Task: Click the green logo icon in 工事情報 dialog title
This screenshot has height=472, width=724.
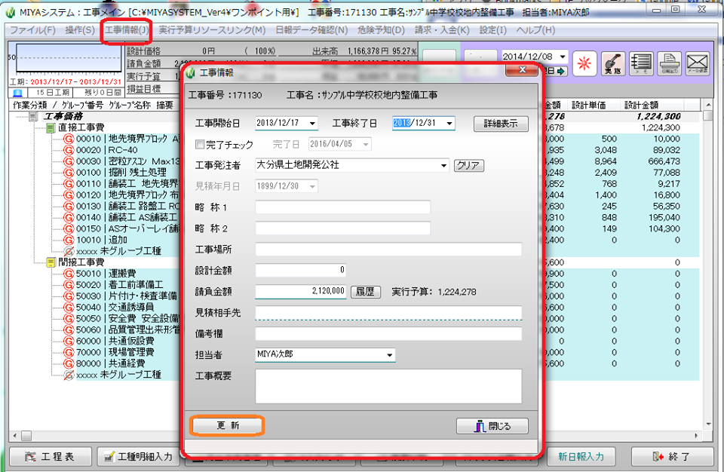Action: 192,72
